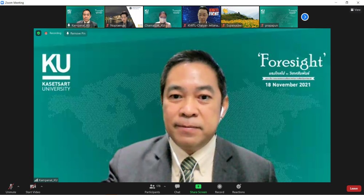The width and height of the screenshot is (364, 195).
Task: Leave the meeting with the red button
Action: (x=354, y=188)
